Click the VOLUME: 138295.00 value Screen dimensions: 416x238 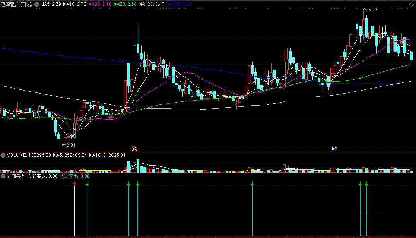29,155
